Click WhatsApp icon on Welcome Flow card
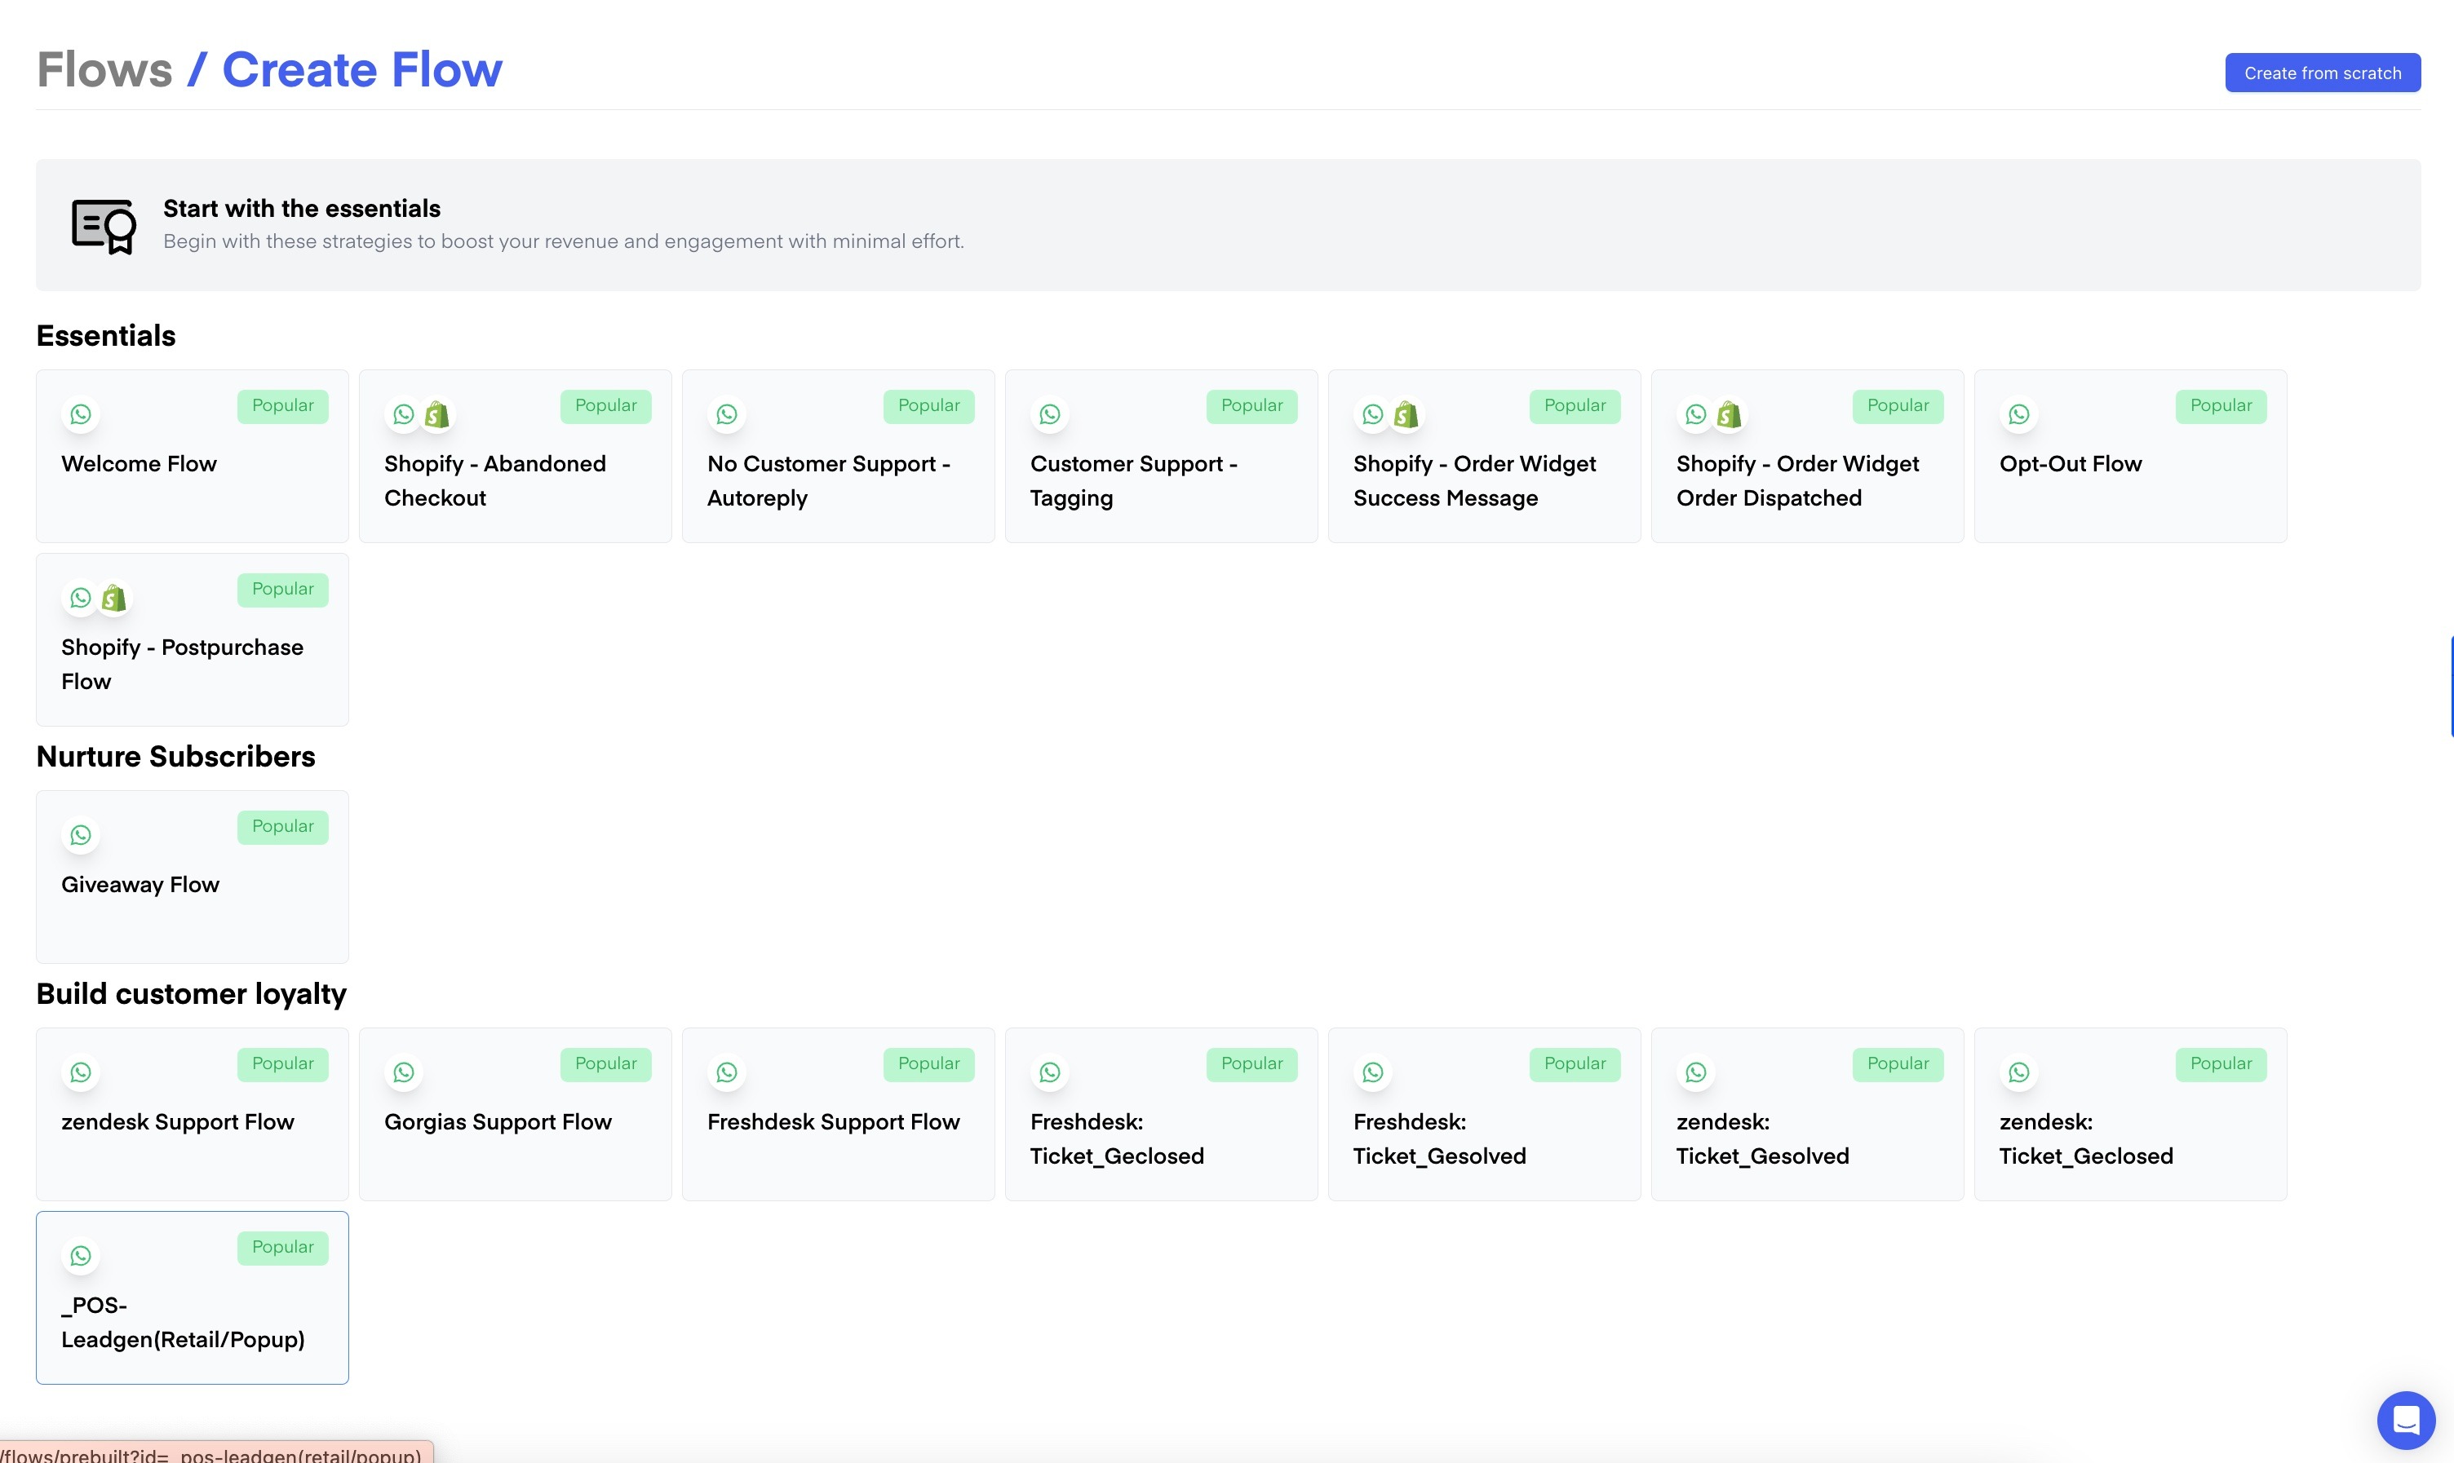The image size is (2454, 1463). (81, 415)
